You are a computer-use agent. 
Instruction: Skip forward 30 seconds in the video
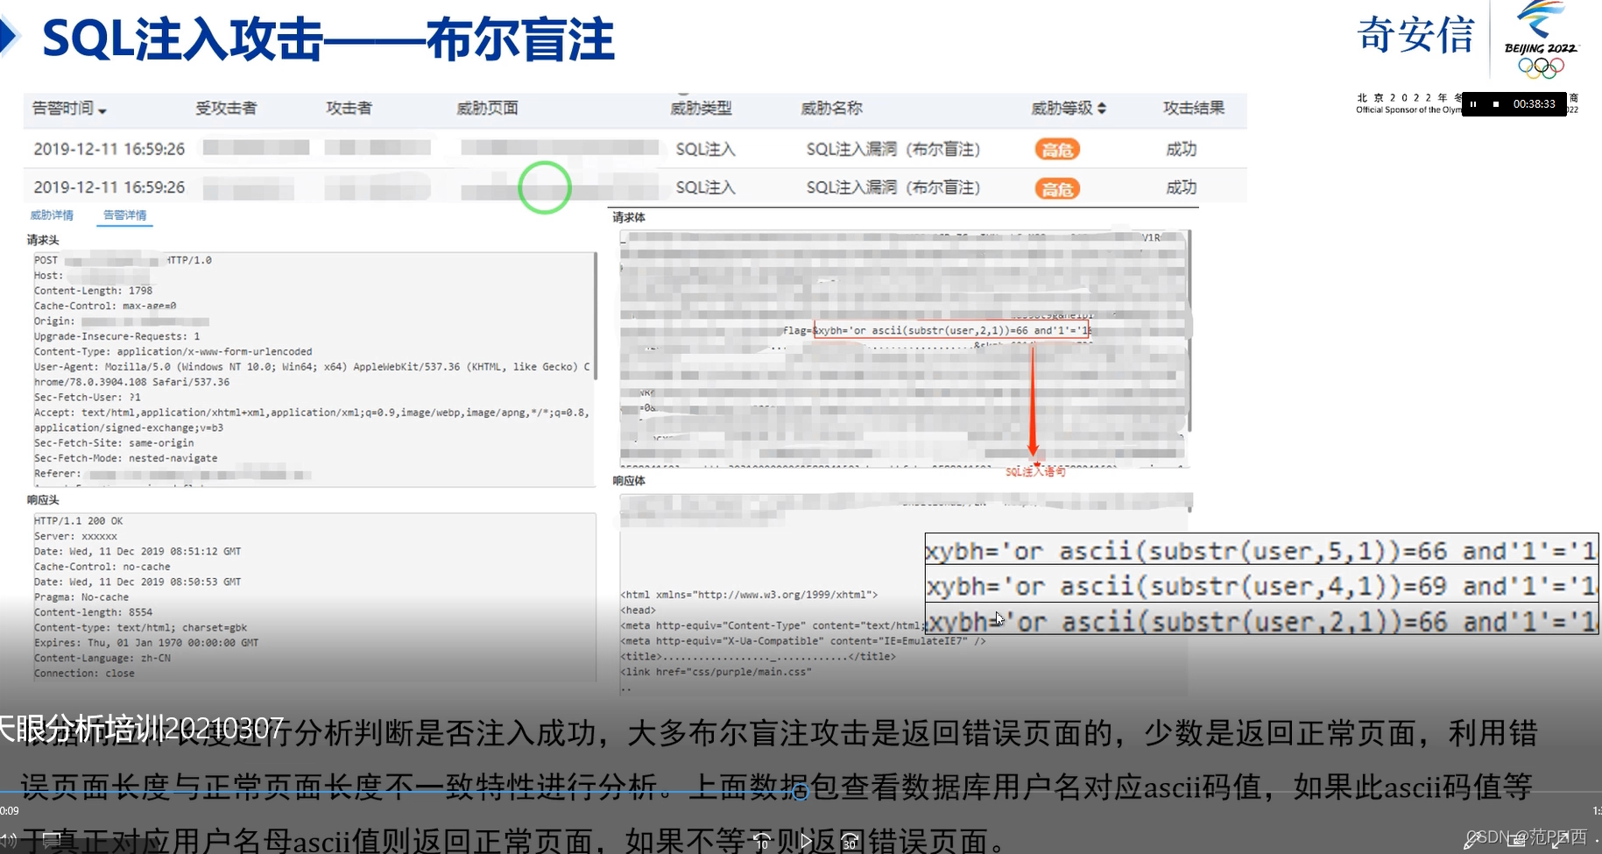[x=849, y=843]
